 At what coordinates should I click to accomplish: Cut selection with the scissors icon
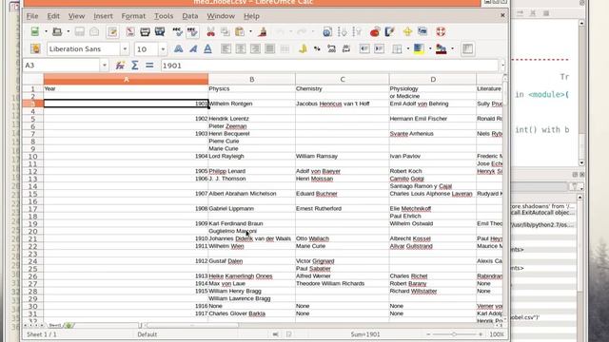click(x=211, y=31)
